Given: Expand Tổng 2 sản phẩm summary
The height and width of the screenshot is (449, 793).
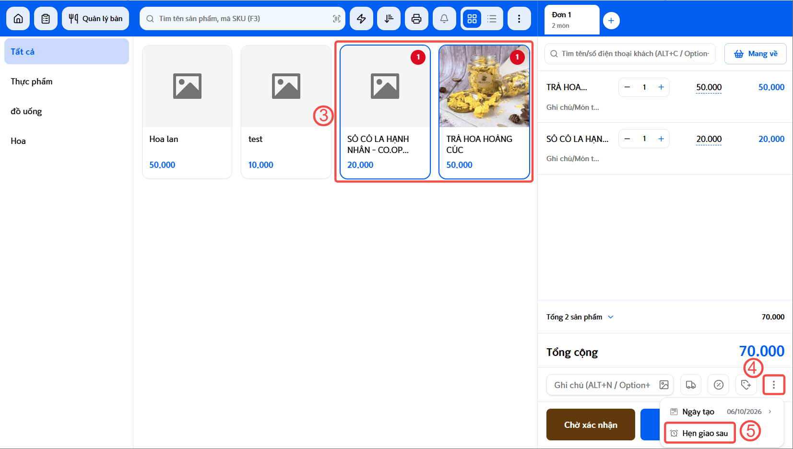Looking at the screenshot, I should coord(580,317).
